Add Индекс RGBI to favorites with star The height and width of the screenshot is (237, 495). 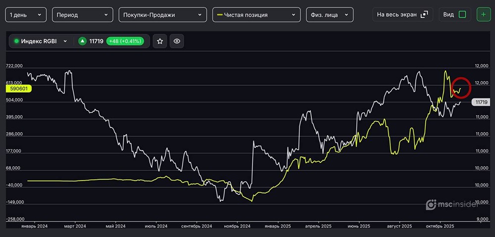coord(160,42)
